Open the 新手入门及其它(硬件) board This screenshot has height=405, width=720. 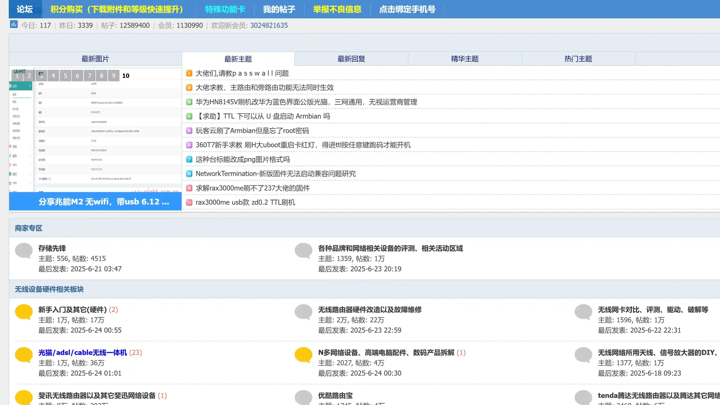coord(72,309)
